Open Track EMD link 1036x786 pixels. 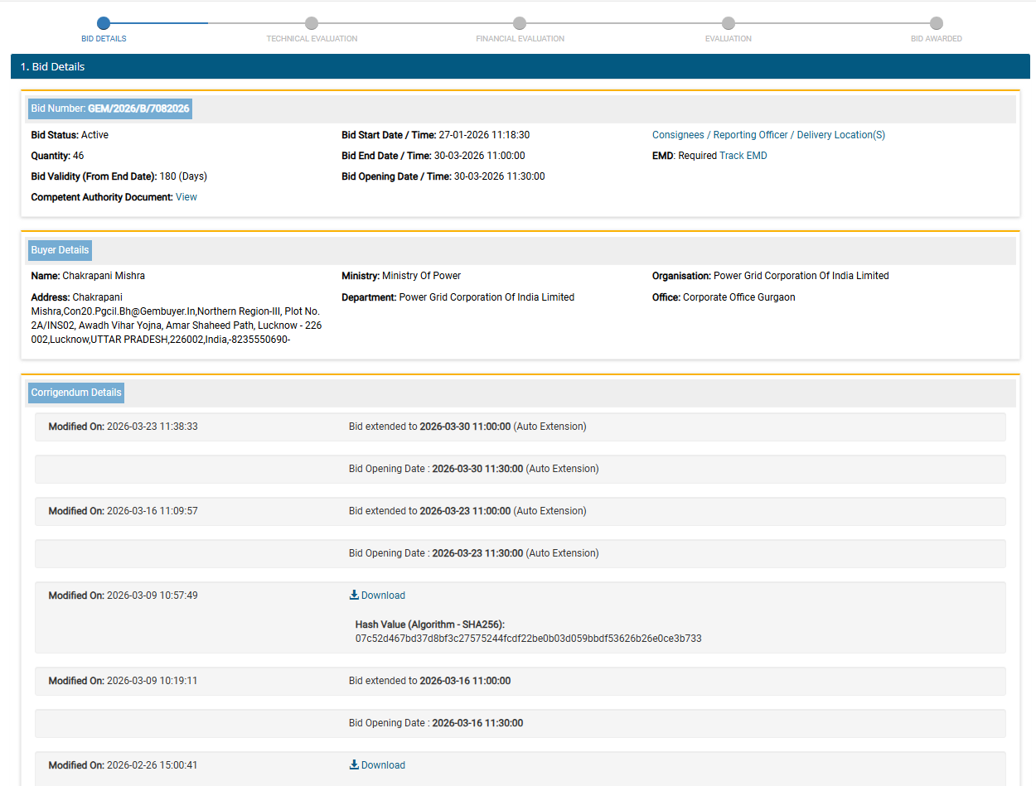743,156
